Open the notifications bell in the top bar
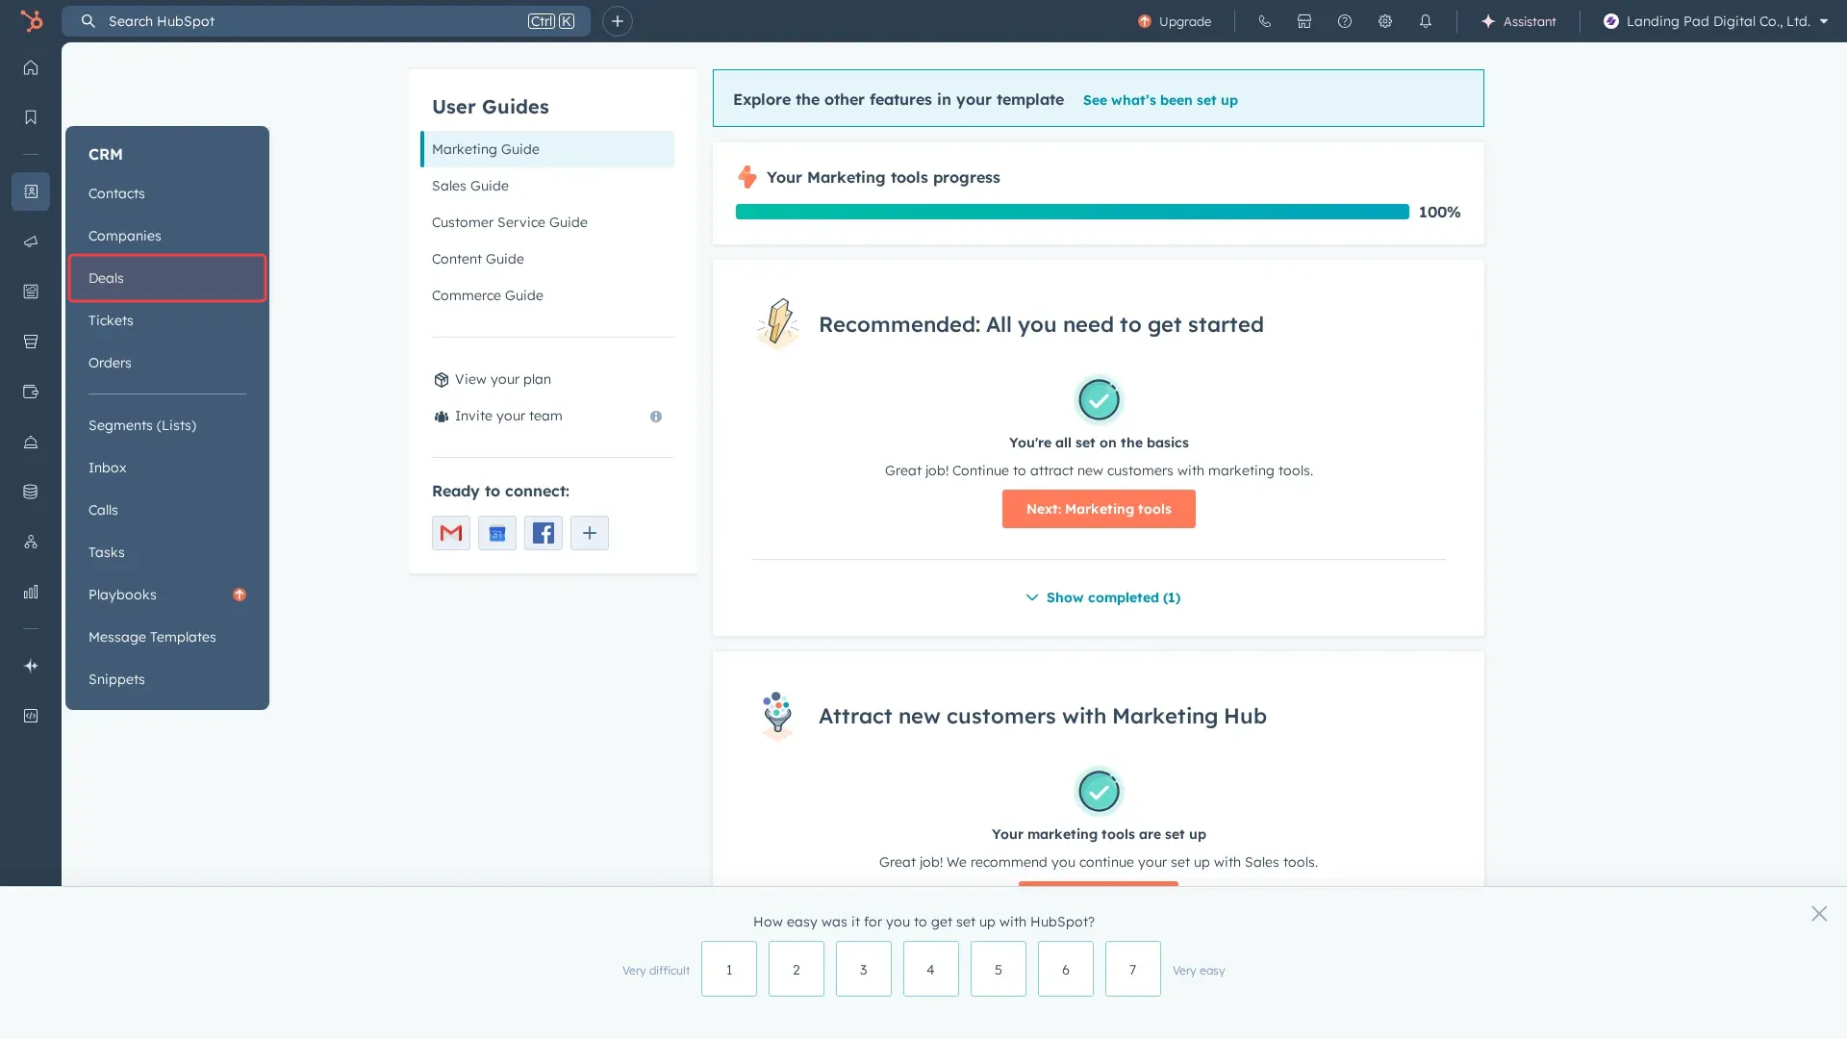The width and height of the screenshot is (1847, 1039). 1426,20
